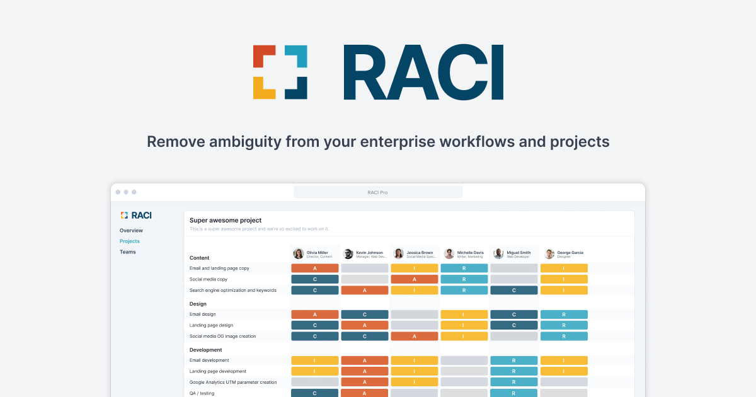Click the first gray window control dot
Image resolution: width=756 pixels, height=397 pixels.
[118, 192]
